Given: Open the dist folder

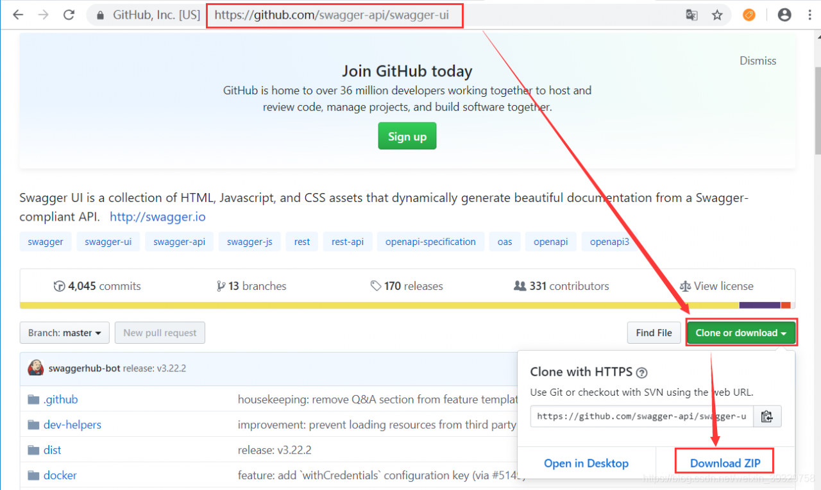Looking at the screenshot, I should tap(53, 450).
